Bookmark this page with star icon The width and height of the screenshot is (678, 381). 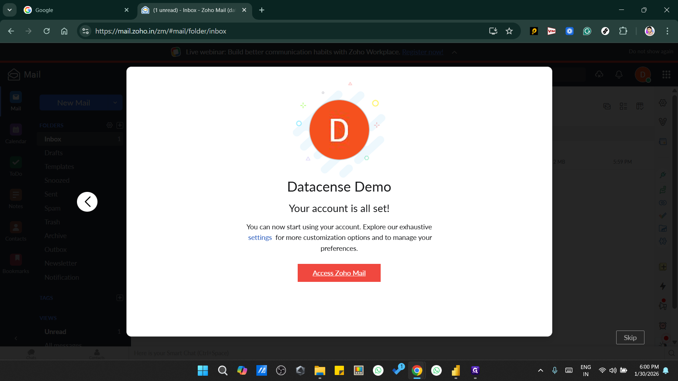pos(509,31)
